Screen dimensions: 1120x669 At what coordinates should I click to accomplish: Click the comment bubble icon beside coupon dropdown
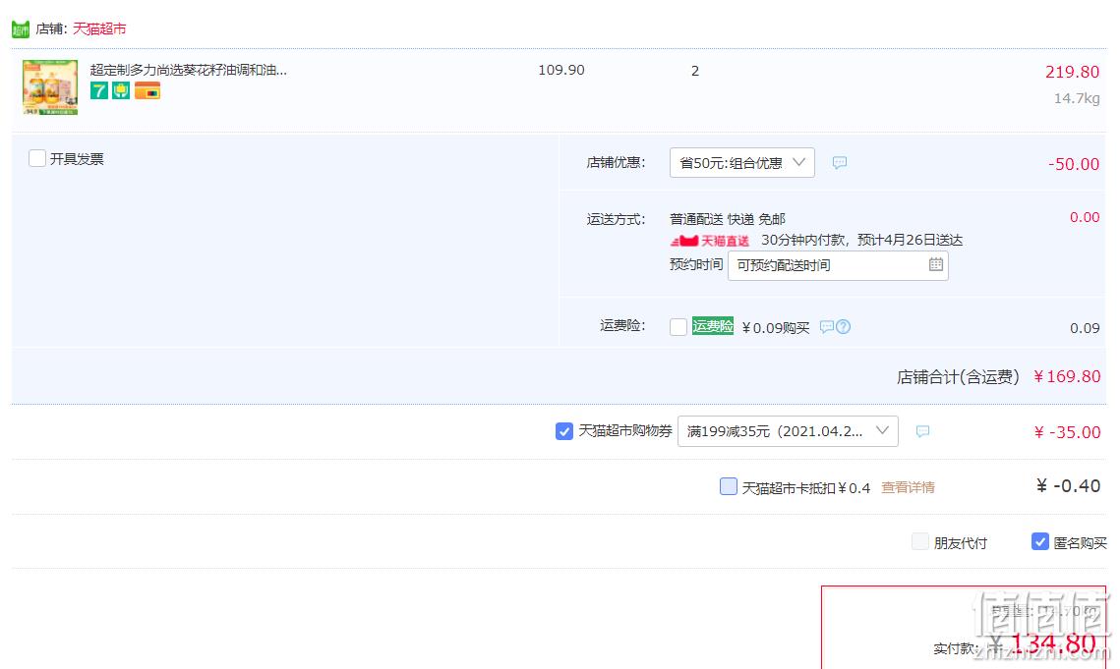(923, 431)
